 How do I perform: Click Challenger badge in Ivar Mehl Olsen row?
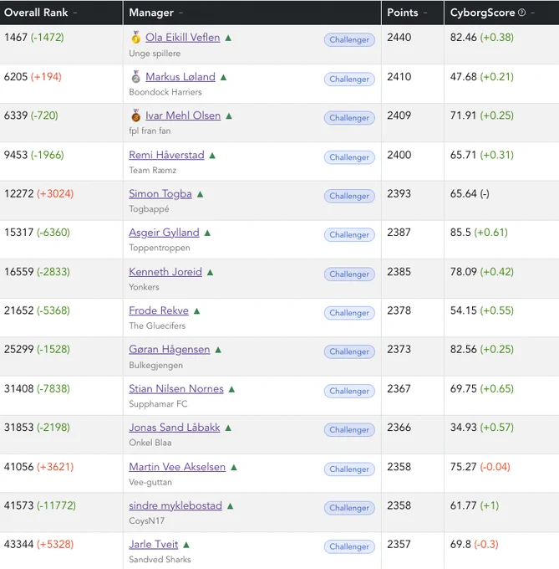click(x=349, y=118)
